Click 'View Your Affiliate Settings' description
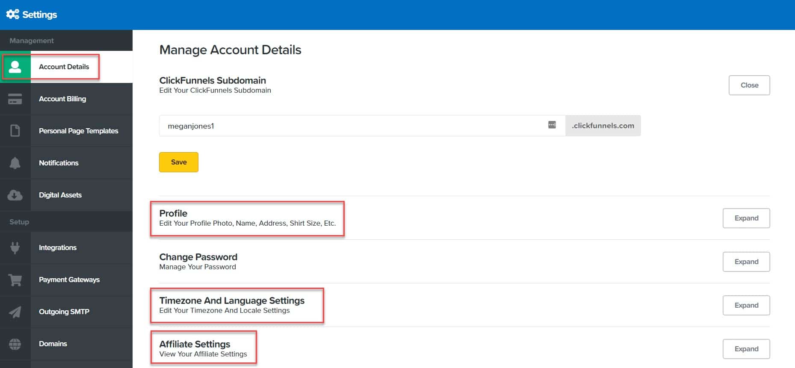 click(203, 354)
